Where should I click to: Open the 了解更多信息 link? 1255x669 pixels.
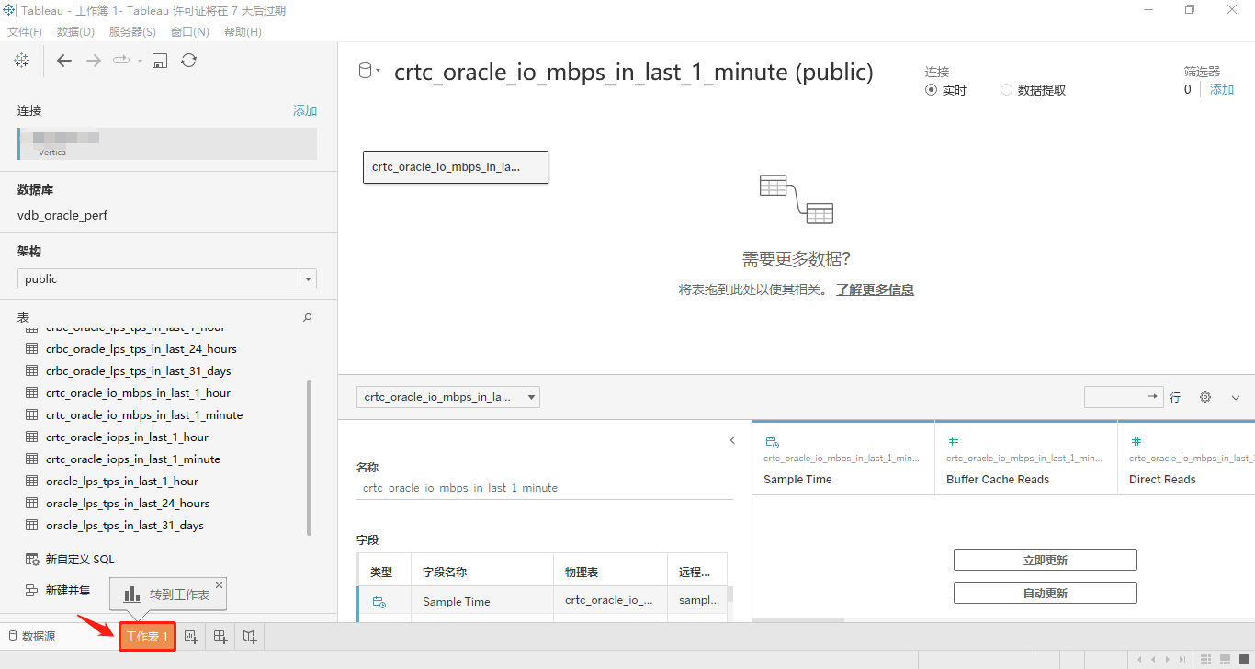pyautogui.click(x=875, y=289)
